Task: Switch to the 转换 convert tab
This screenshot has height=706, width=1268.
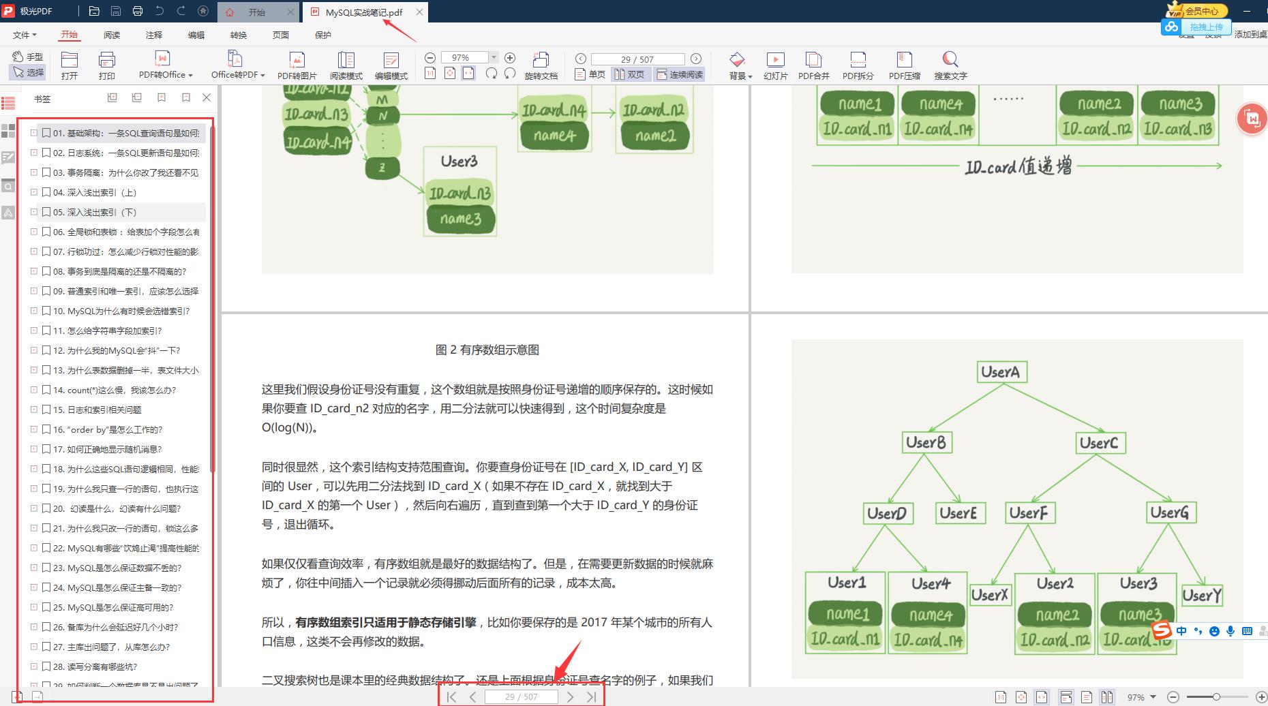Action: point(239,35)
